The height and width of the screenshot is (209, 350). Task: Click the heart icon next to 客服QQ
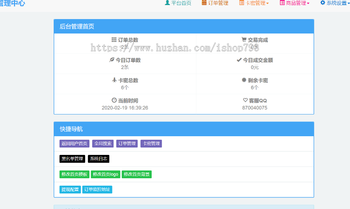point(245,100)
